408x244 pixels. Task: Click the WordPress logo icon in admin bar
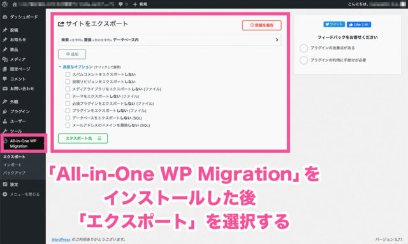(4, 4)
